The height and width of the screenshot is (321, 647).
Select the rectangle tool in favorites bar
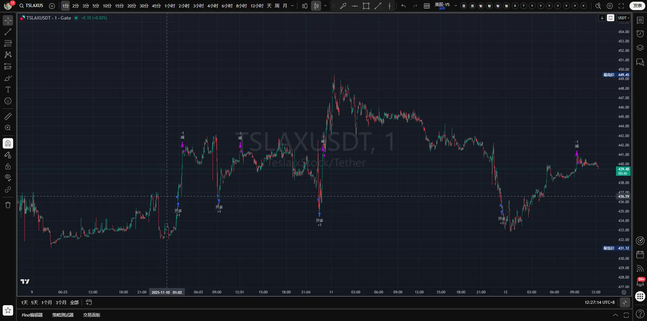tap(366, 6)
